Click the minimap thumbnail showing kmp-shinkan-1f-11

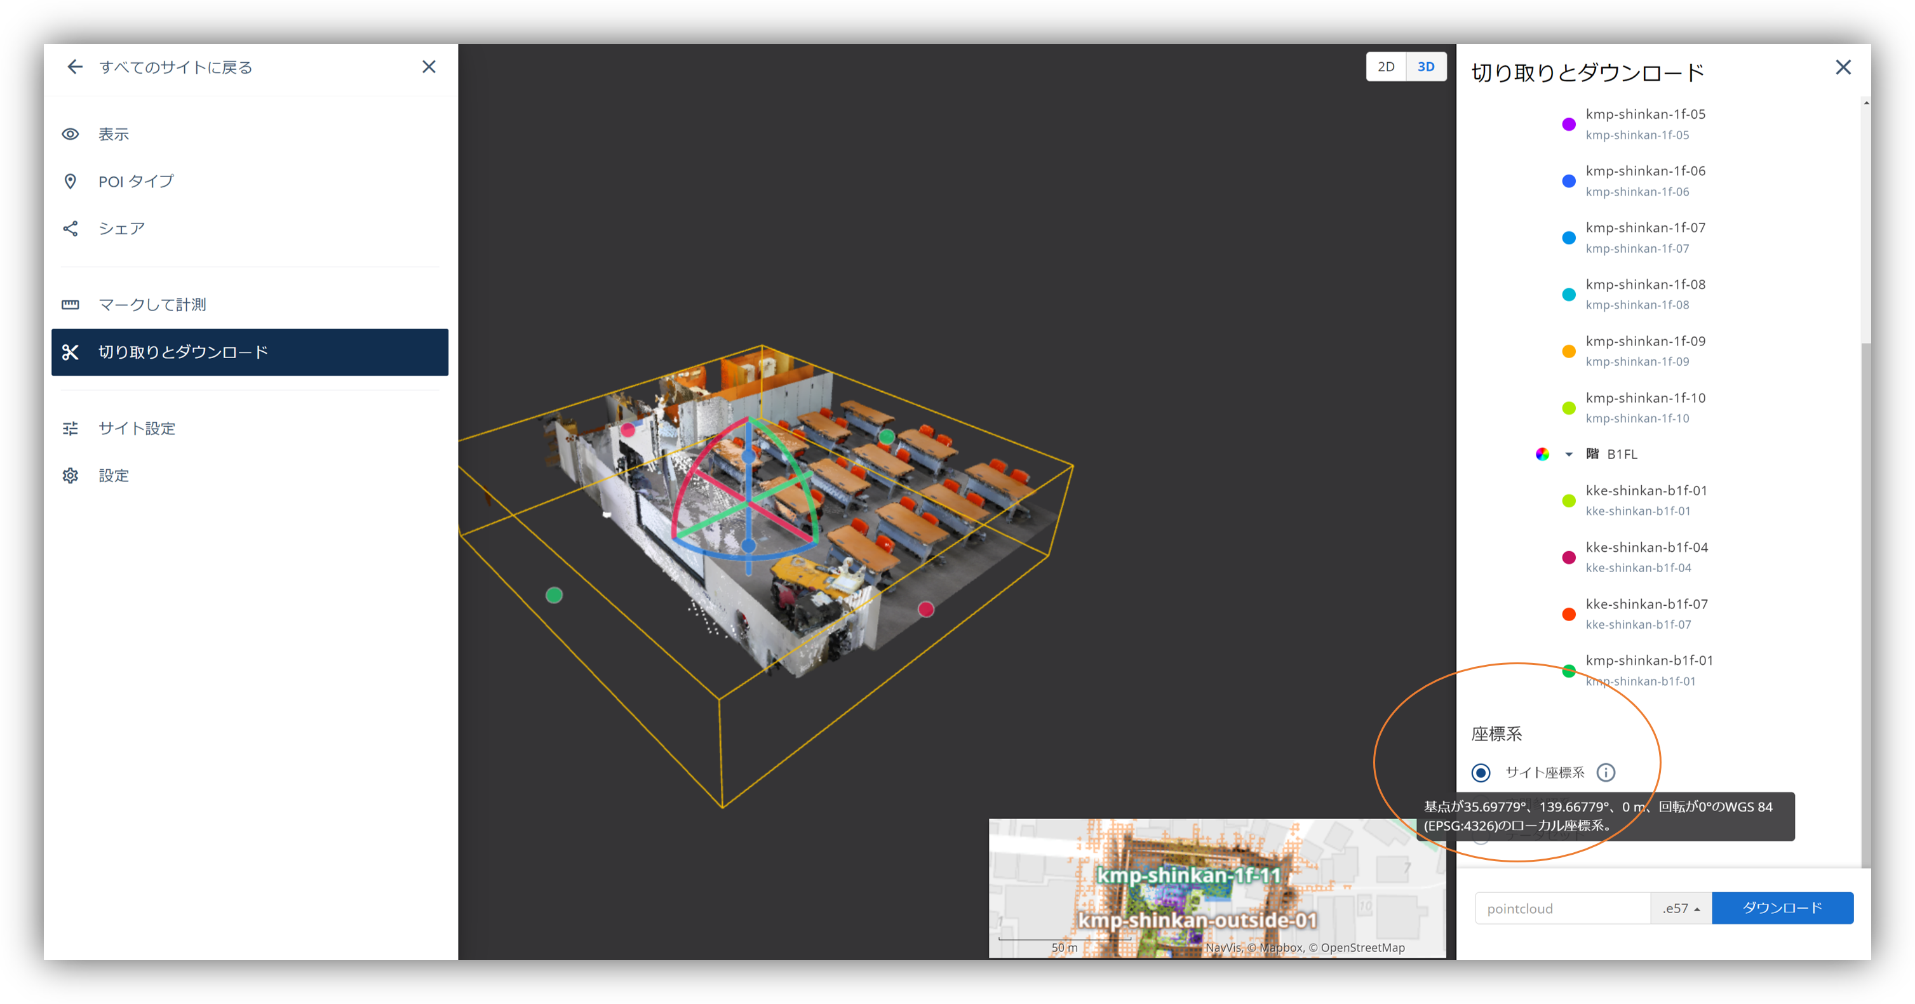(x=1216, y=888)
